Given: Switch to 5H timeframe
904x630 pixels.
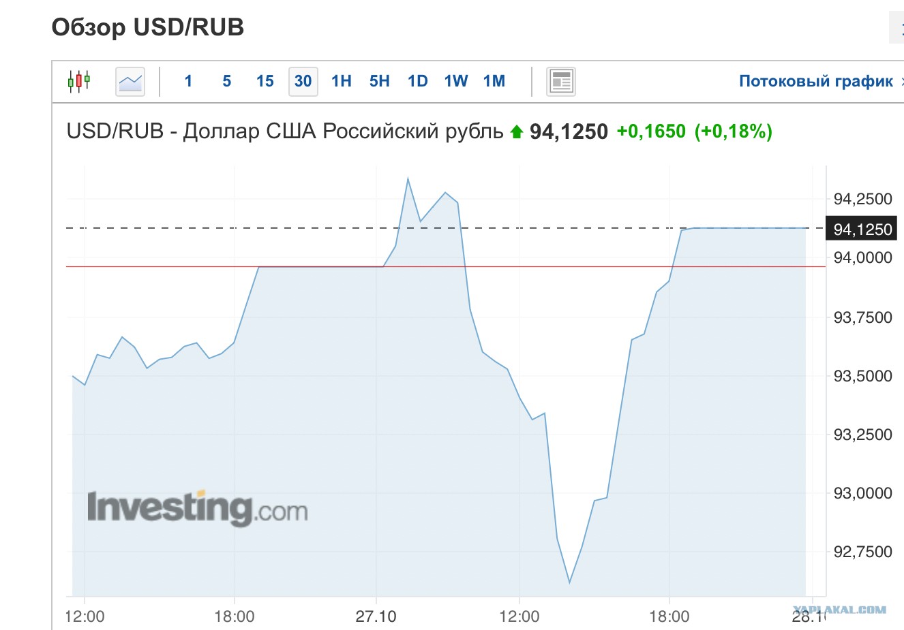Looking at the screenshot, I should (380, 82).
